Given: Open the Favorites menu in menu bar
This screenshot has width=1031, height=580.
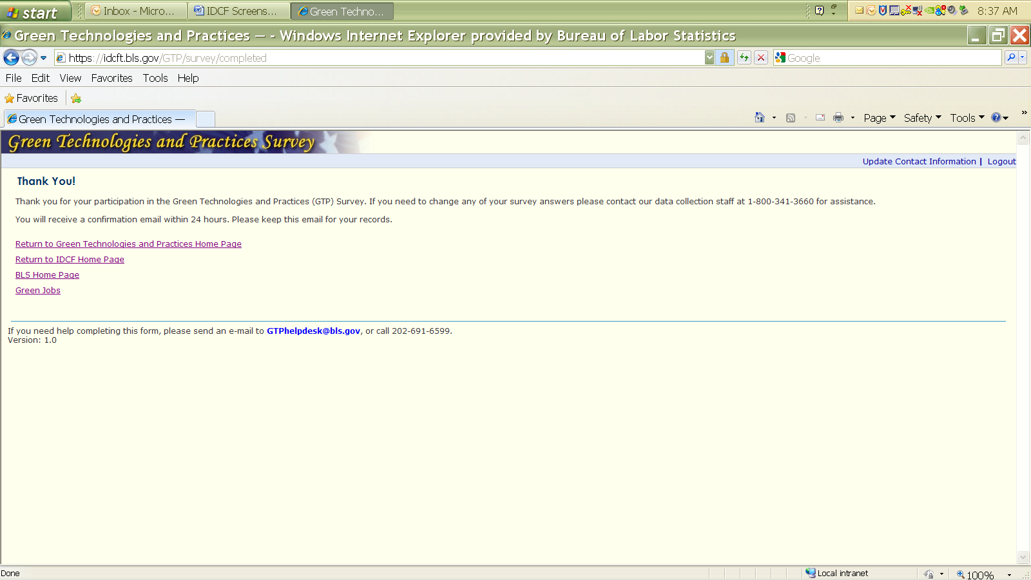Looking at the screenshot, I should tap(111, 78).
